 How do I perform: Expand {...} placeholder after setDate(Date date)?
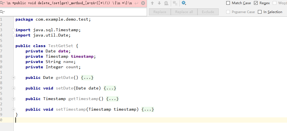click(x=110, y=88)
